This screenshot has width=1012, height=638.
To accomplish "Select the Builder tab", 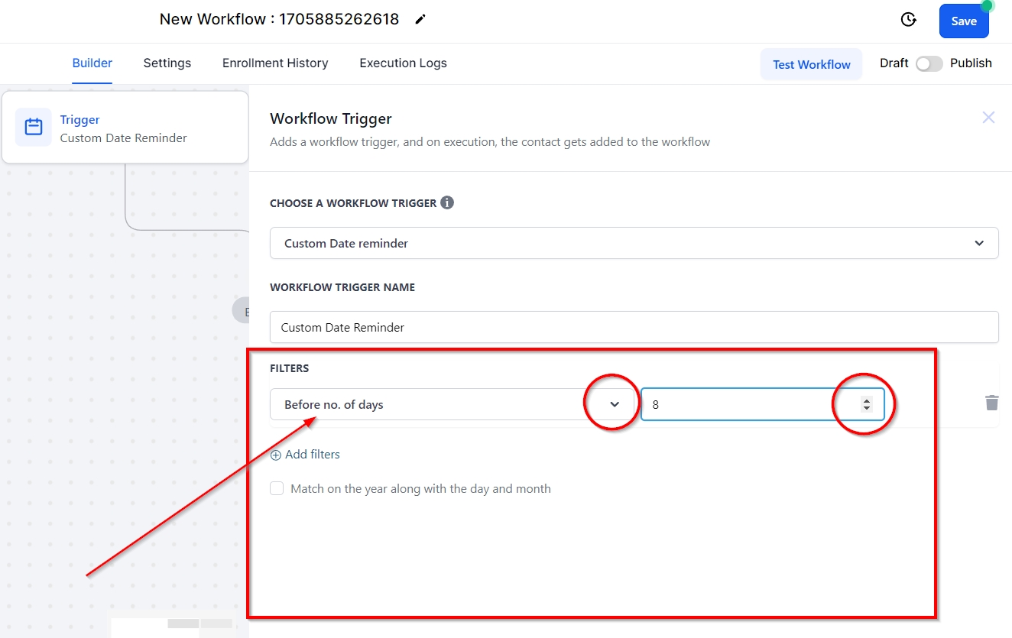I will coord(92,63).
